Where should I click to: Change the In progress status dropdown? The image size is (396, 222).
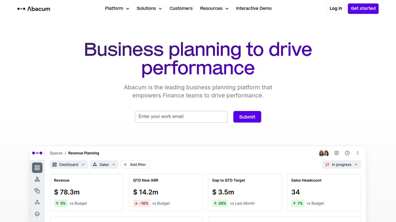[341, 165]
